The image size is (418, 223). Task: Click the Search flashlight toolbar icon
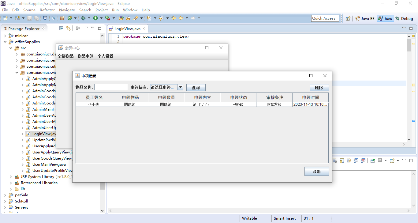(x=136, y=18)
